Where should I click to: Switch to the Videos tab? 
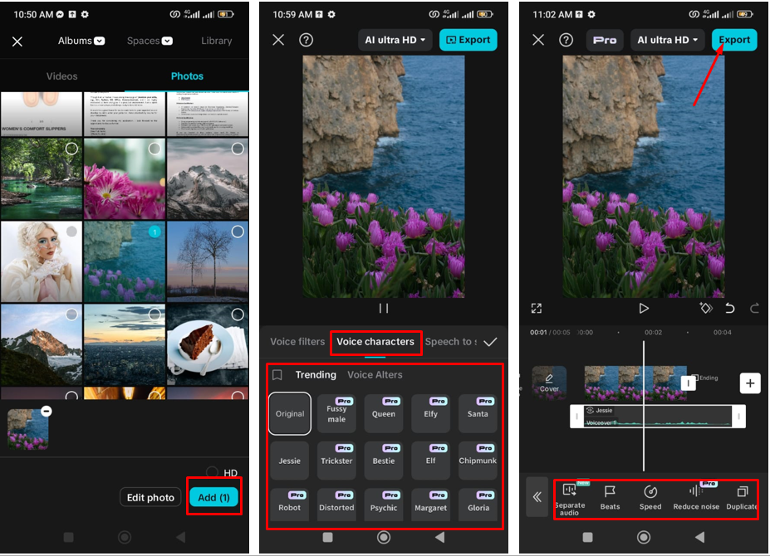pyautogui.click(x=61, y=76)
